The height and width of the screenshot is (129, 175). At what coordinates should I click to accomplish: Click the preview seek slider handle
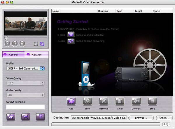pyautogui.click(x=6, y=38)
